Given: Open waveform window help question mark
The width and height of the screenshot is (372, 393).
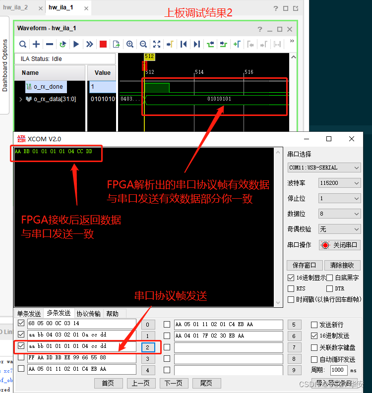Looking at the screenshot, I should coord(260,29).
